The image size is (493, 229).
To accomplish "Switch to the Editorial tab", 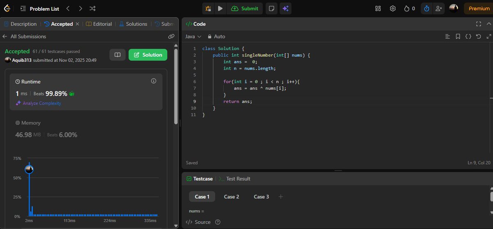I will click(x=99, y=24).
